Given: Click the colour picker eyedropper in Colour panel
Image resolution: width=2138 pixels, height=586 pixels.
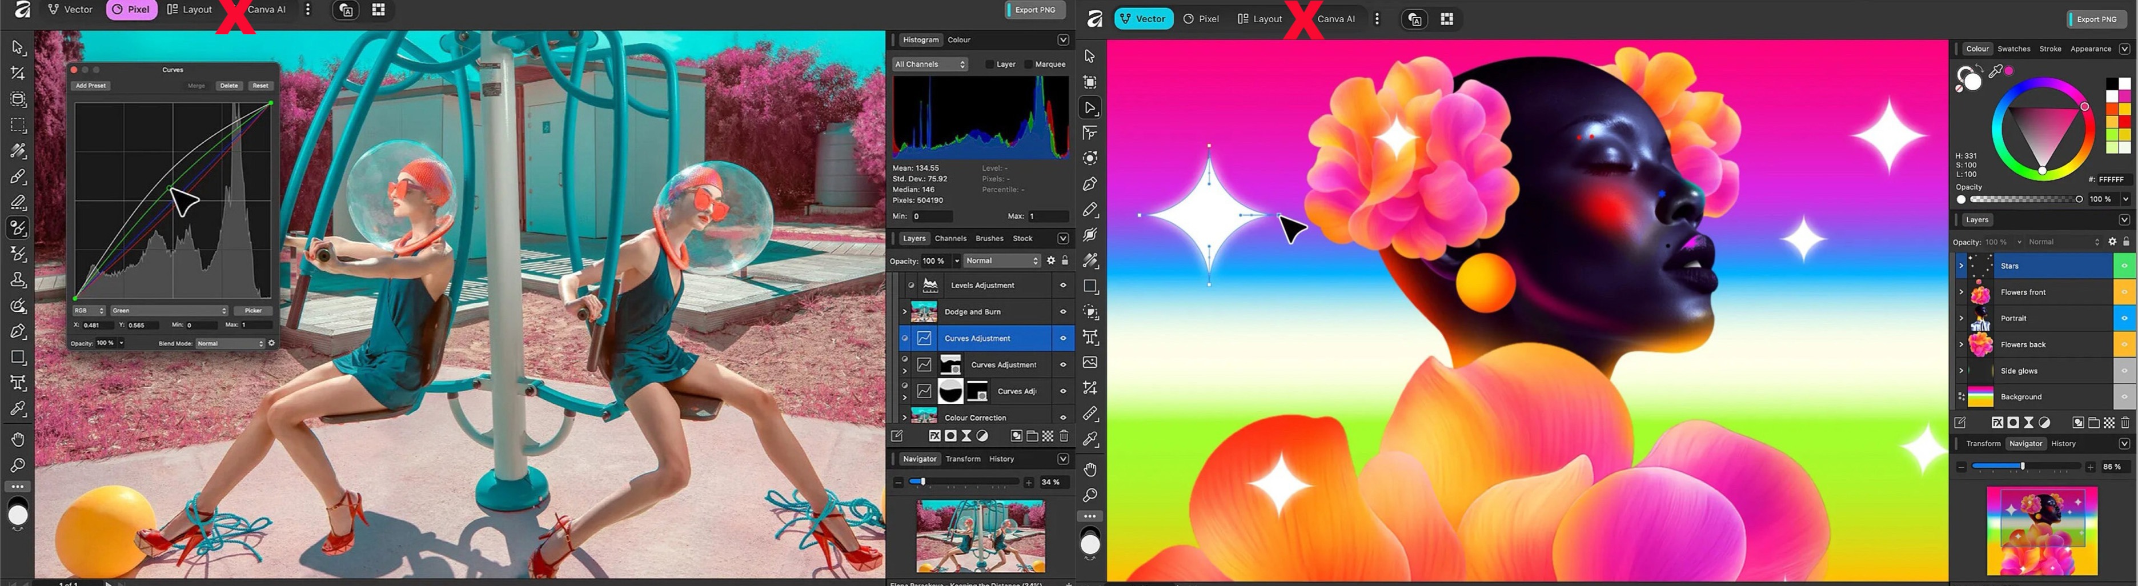Looking at the screenshot, I should coord(1995,72).
